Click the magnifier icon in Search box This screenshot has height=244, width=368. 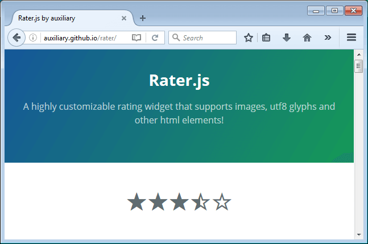point(176,38)
